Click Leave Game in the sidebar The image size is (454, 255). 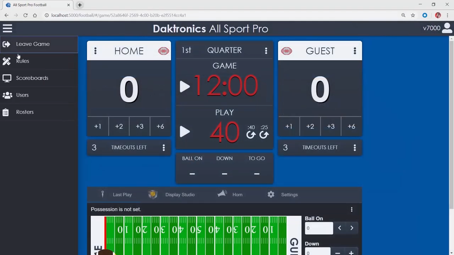tap(33, 44)
